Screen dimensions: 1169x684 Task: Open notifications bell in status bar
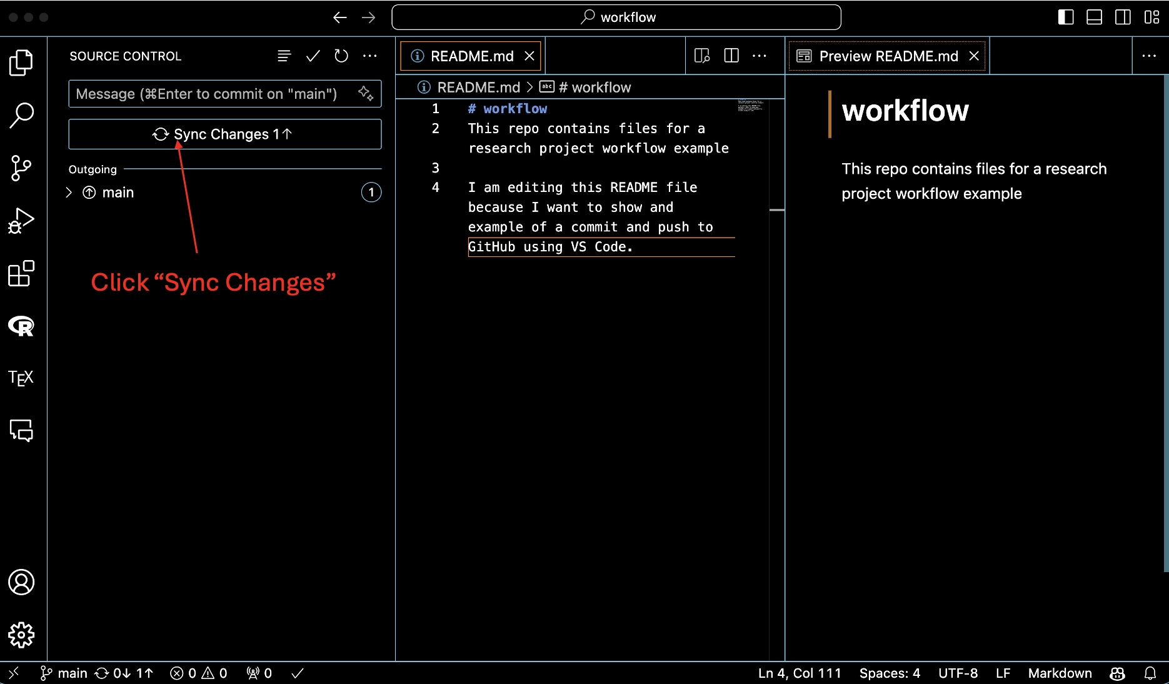(1150, 673)
